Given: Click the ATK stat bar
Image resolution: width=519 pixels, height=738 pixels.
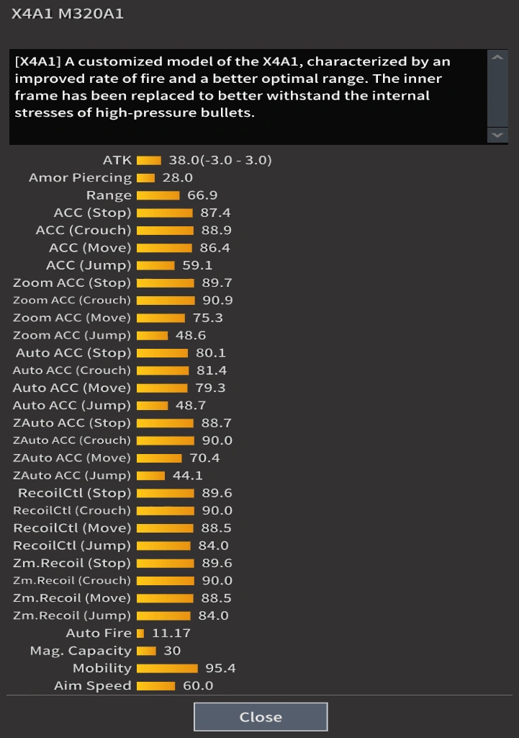Looking at the screenshot, I should click(x=149, y=161).
